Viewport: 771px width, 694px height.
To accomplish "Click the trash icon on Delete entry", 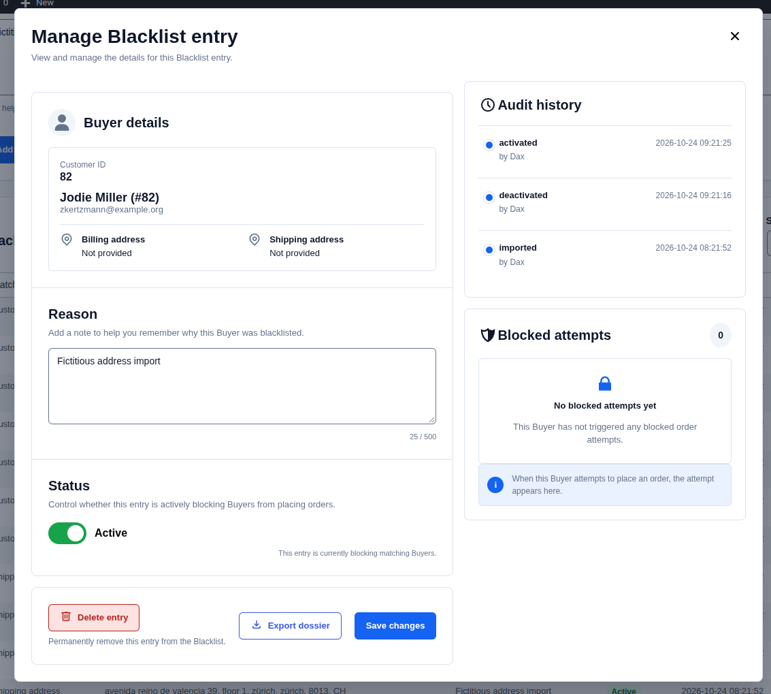I will pyautogui.click(x=66, y=617).
